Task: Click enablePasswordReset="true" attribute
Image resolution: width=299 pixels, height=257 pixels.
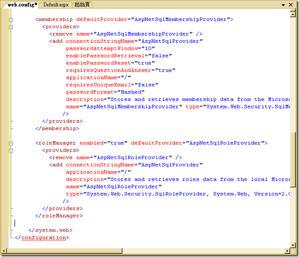Action: pyautogui.click(x=110, y=63)
